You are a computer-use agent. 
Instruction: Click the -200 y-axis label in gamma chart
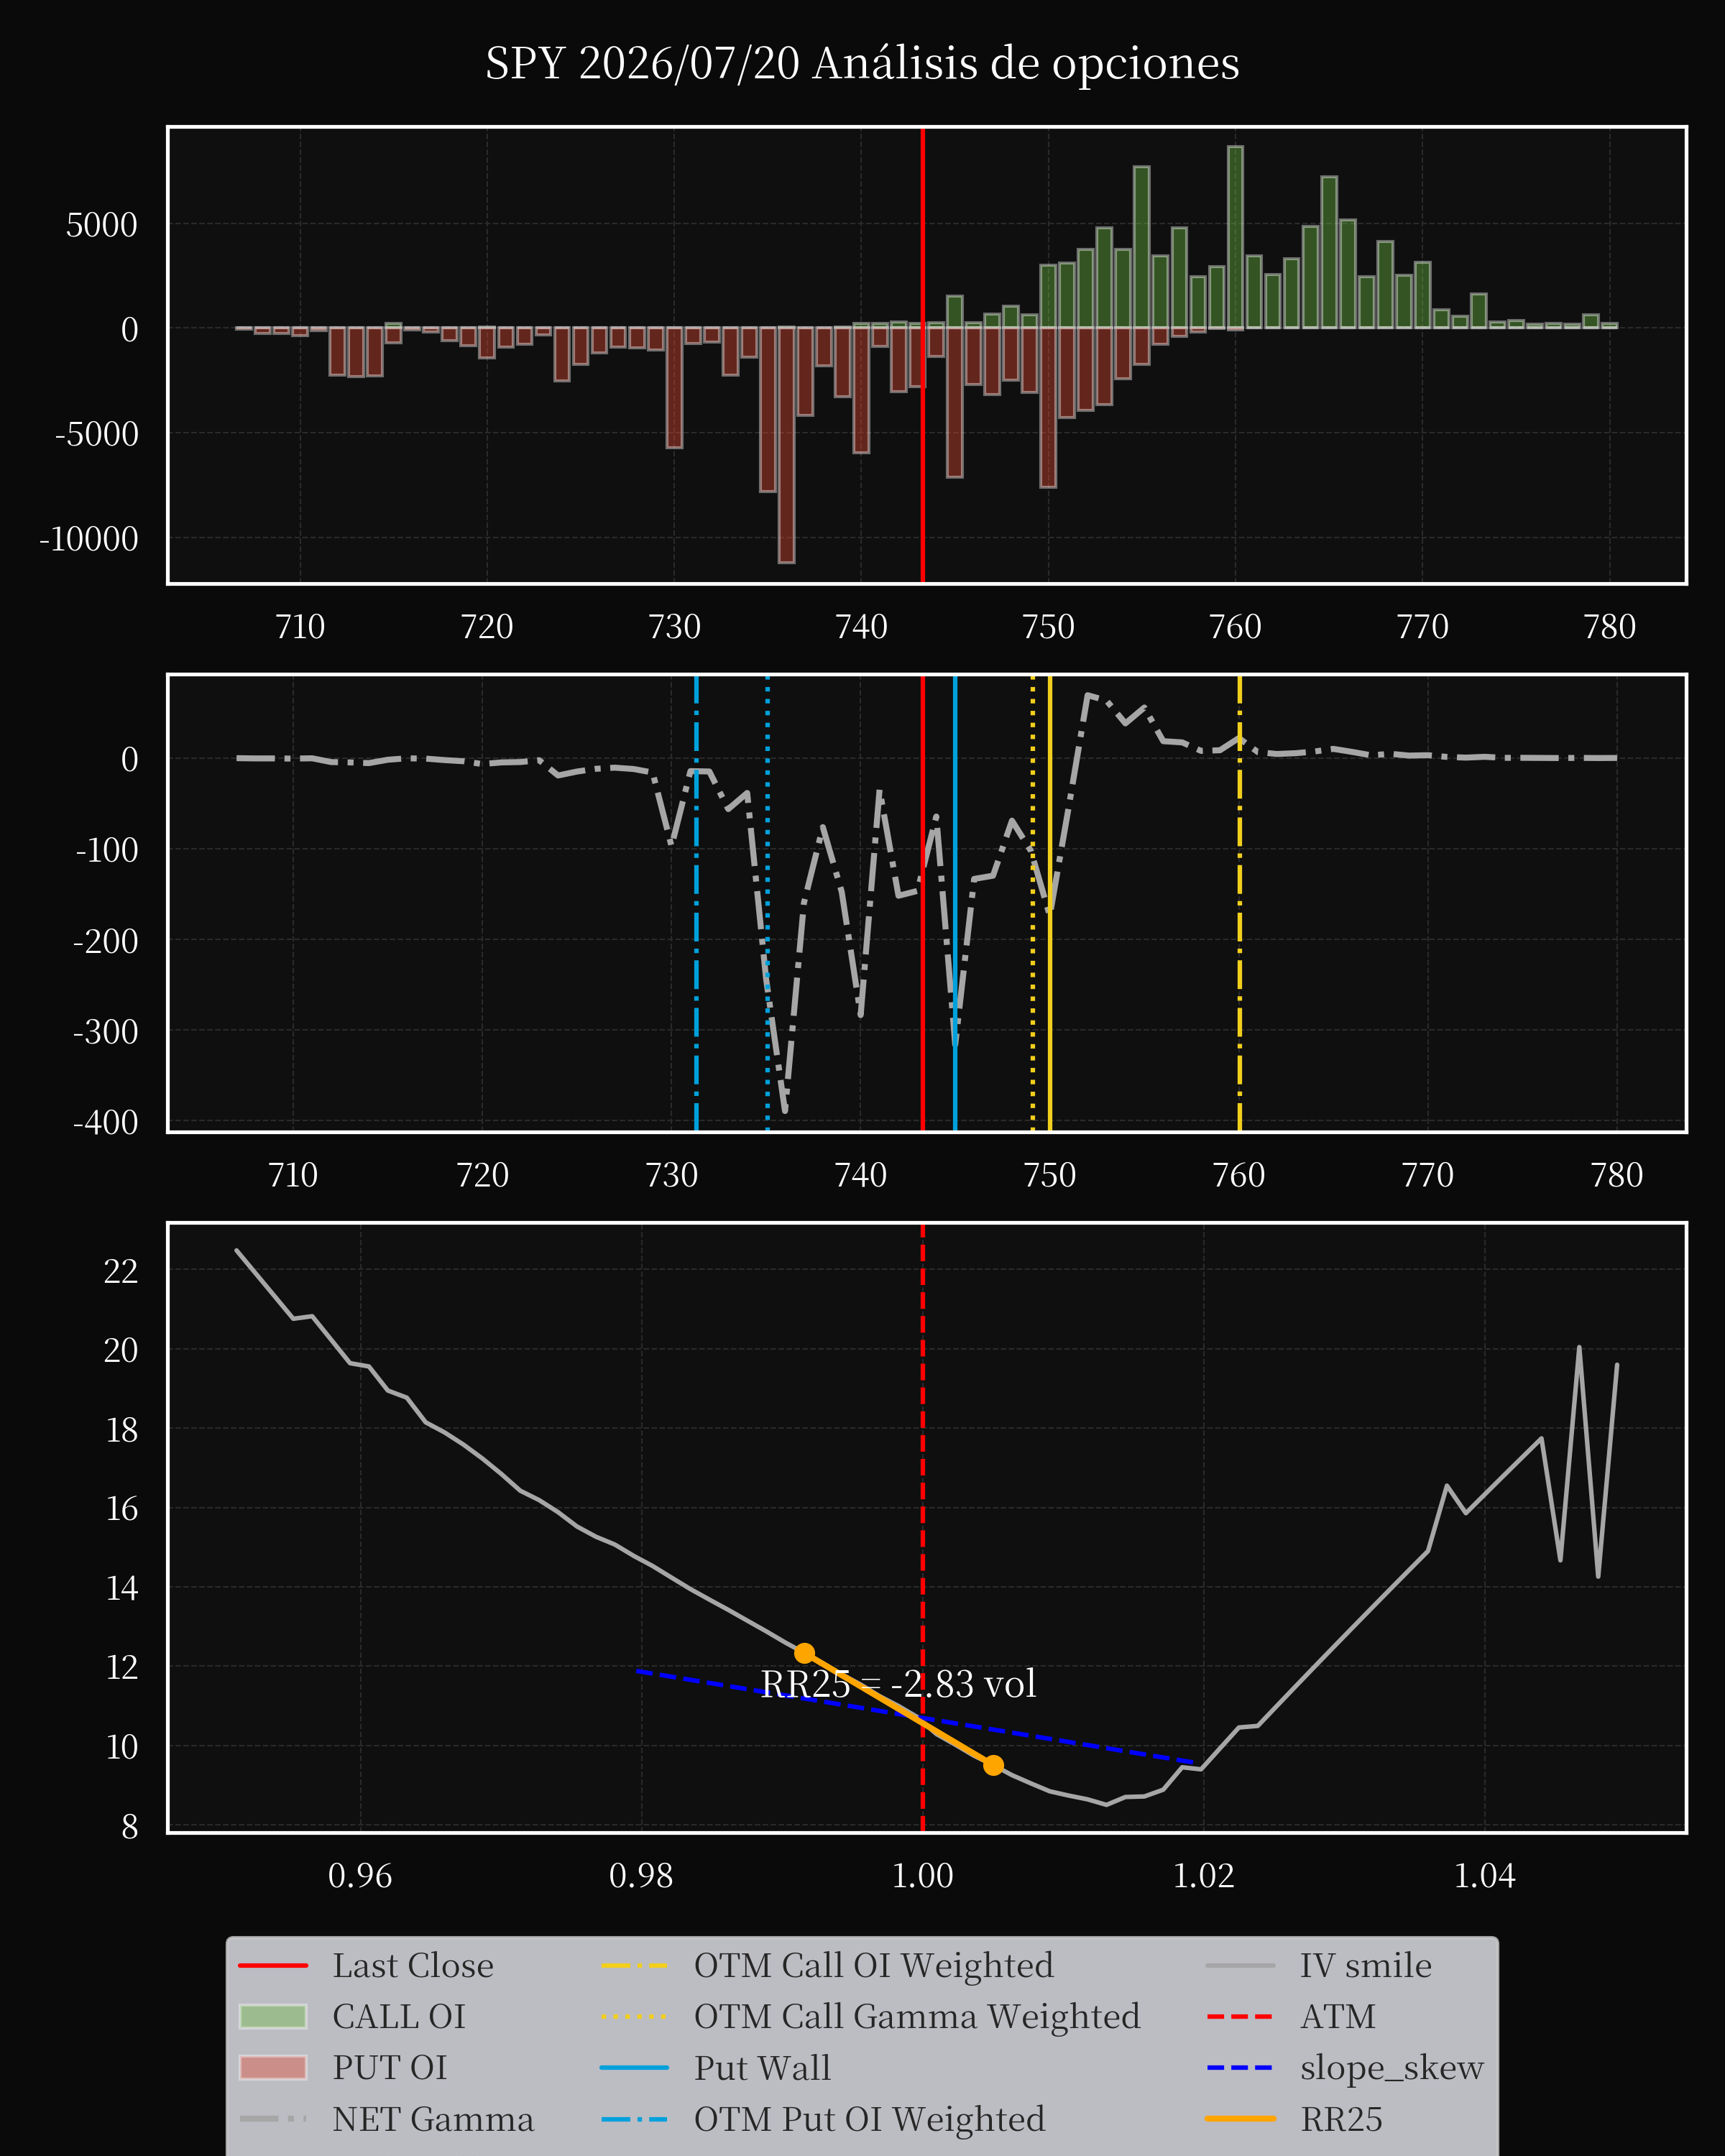pyautogui.click(x=106, y=941)
